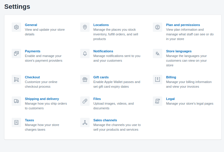Click the Legal document scroll icon

[x=158, y=101]
